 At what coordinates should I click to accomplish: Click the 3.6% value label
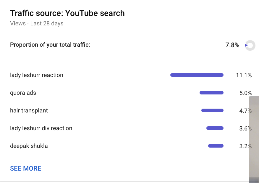coord(246,128)
